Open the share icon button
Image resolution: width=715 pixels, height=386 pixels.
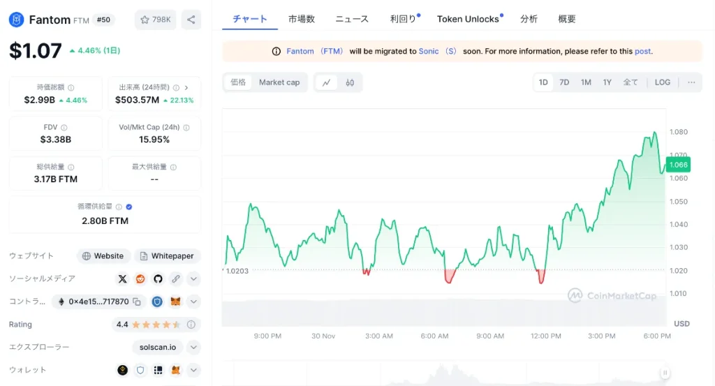[191, 20]
